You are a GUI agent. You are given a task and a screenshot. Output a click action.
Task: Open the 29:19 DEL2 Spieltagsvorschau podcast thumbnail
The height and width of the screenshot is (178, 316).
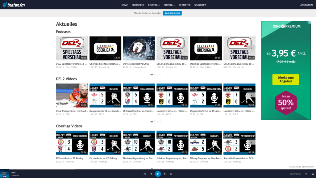(239, 48)
